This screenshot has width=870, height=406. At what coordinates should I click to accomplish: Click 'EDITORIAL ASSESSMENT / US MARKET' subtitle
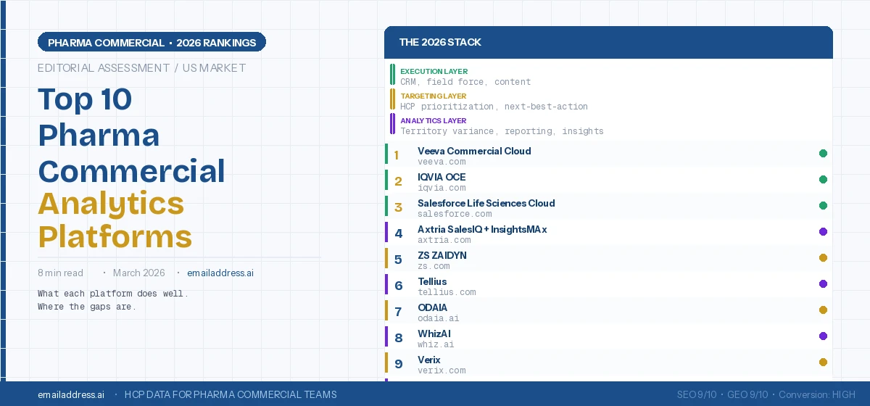tap(142, 68)
